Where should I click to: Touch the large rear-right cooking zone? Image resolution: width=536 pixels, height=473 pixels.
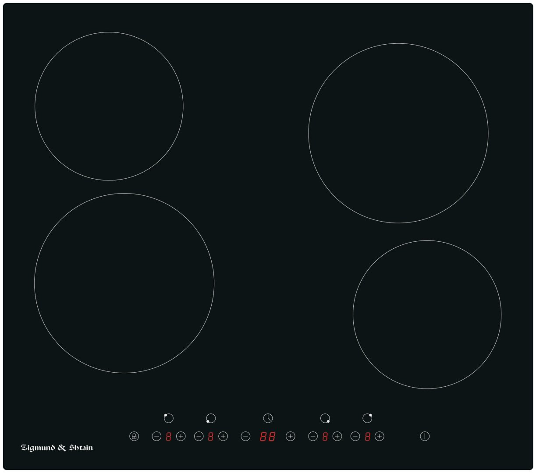(x=398, y=133)
